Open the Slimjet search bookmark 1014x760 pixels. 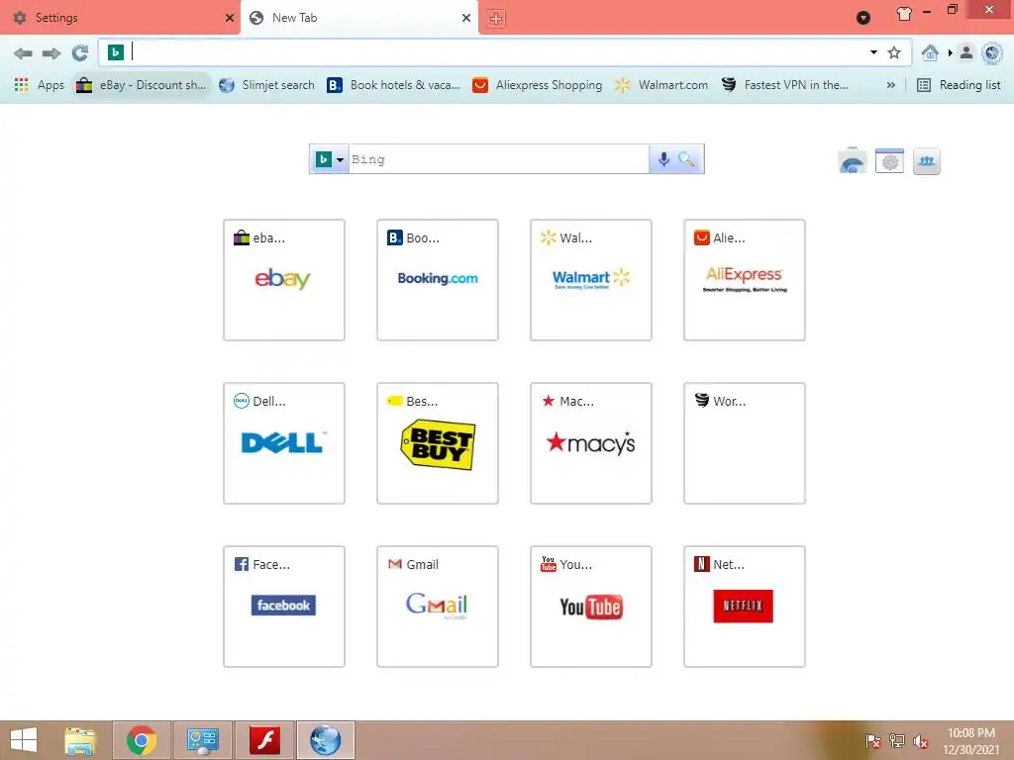coord(267,85)
